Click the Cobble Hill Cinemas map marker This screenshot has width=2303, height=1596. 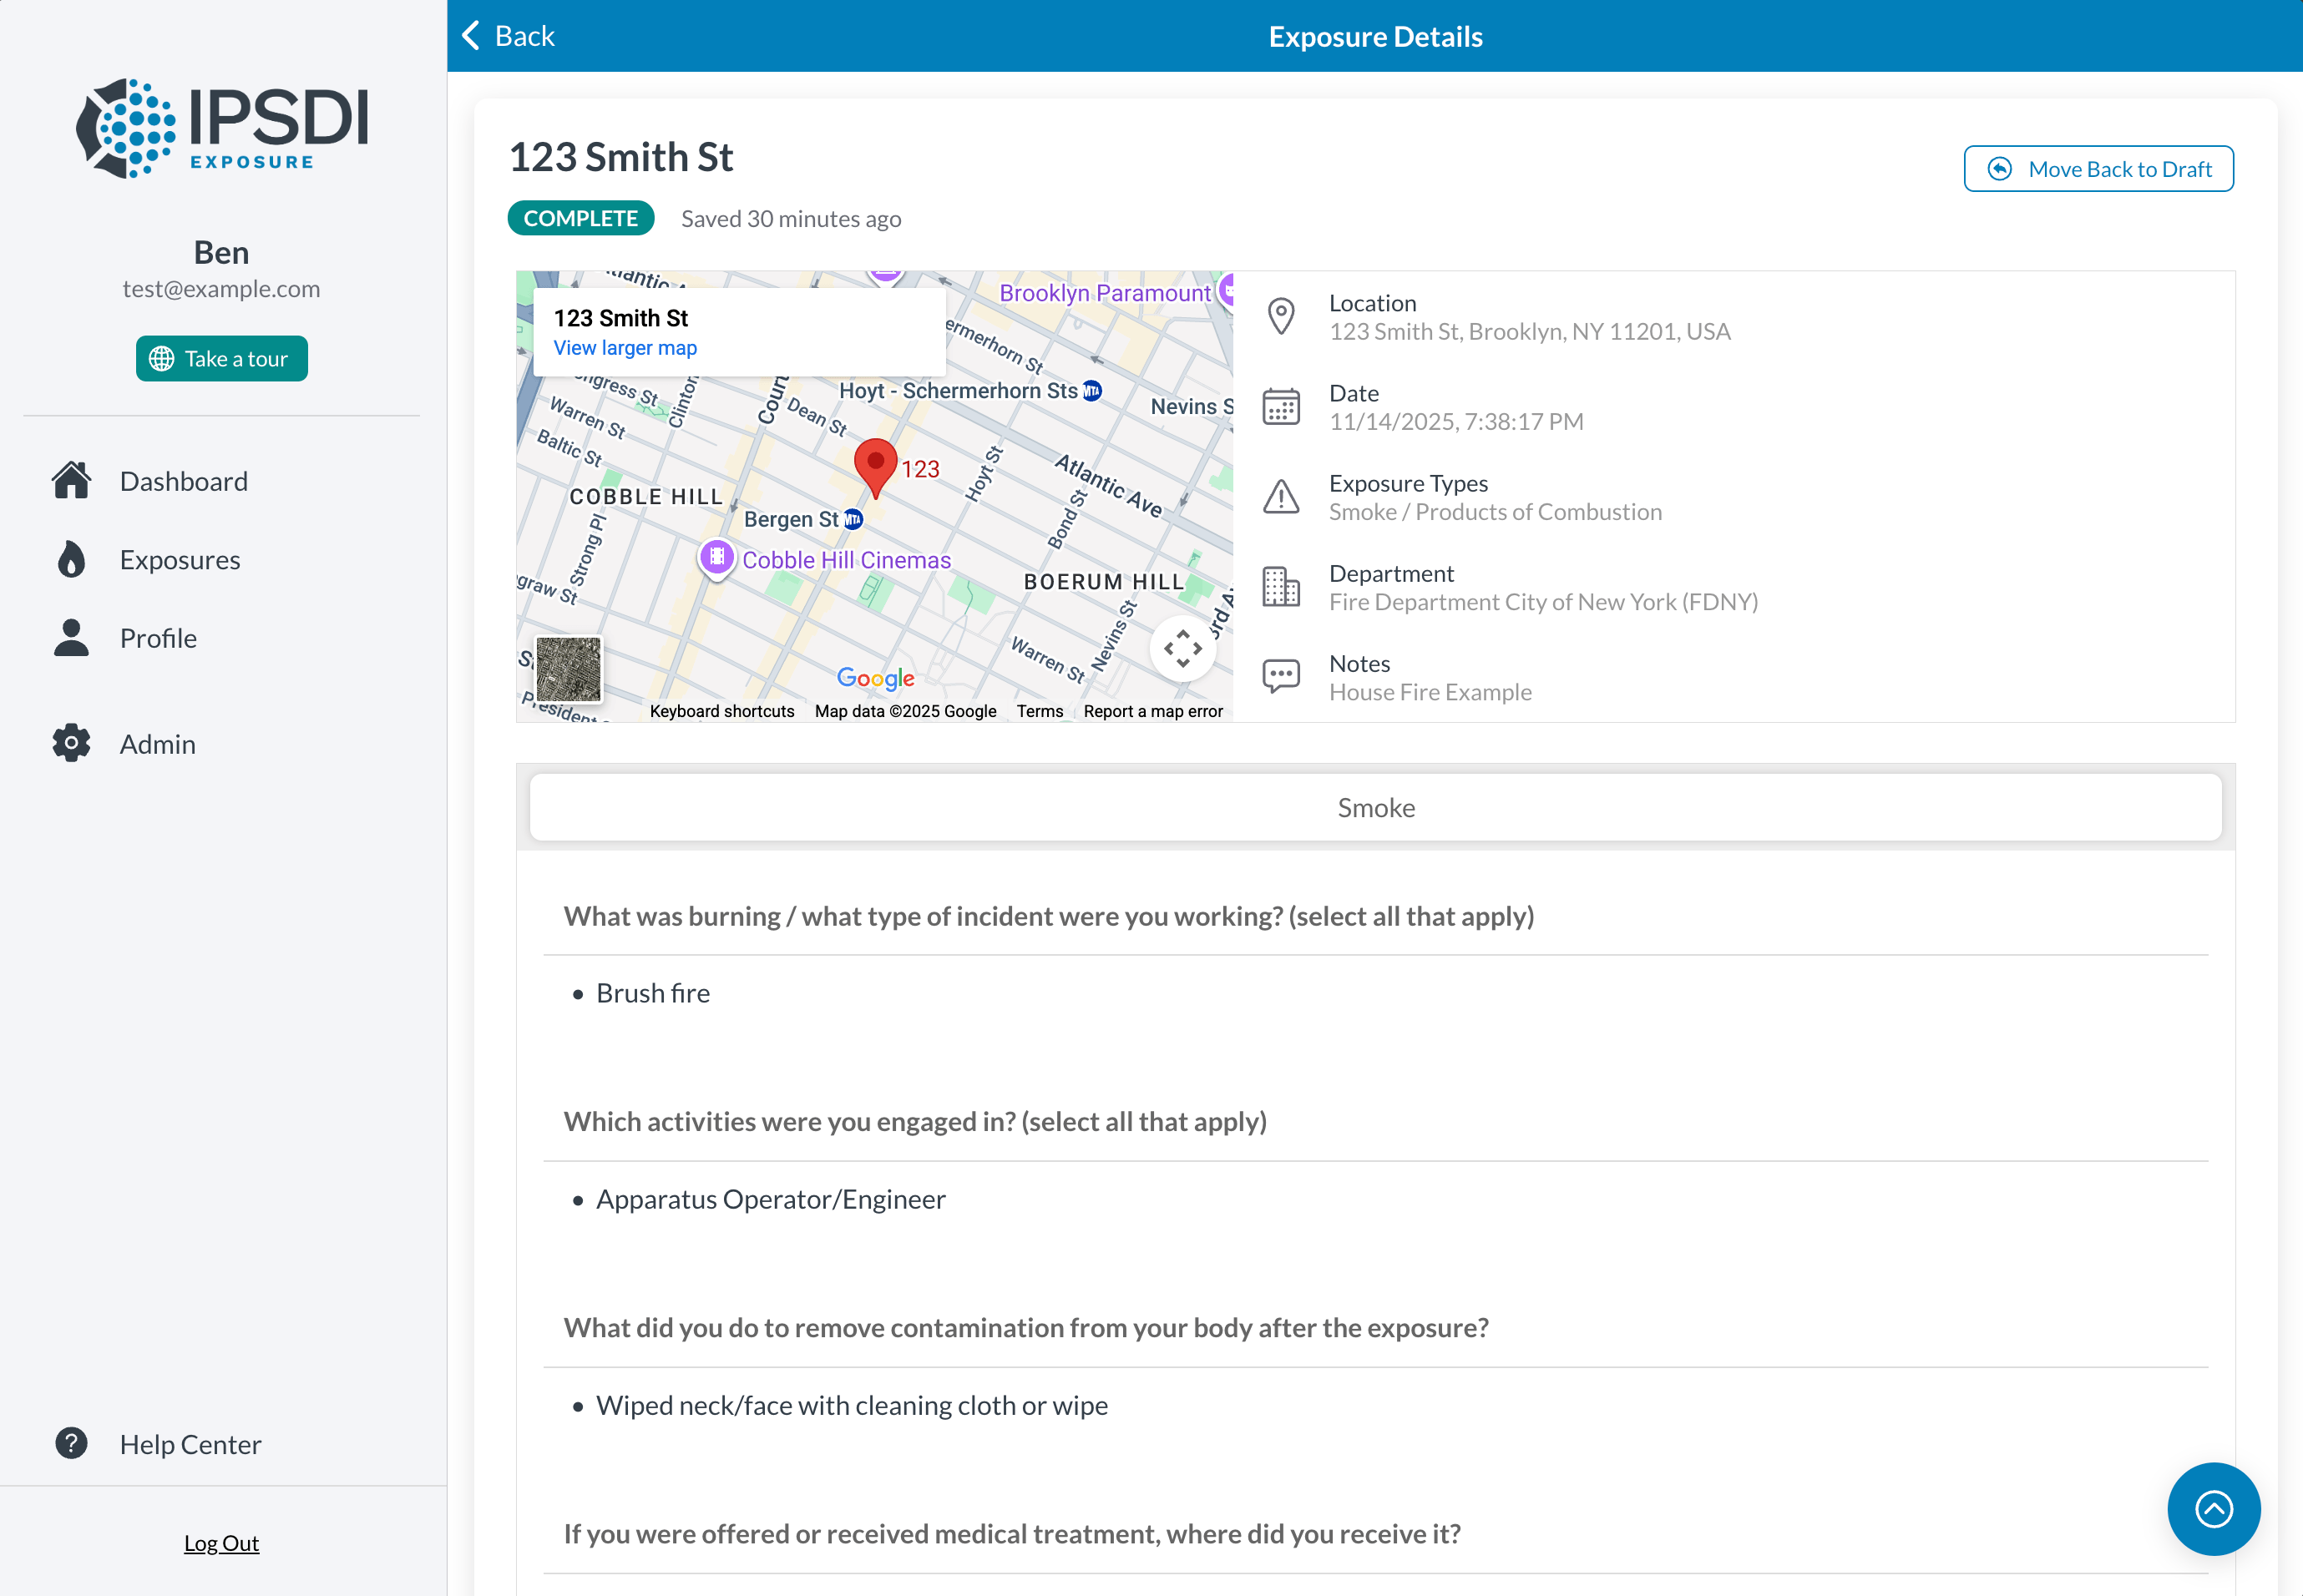[716, 557]
